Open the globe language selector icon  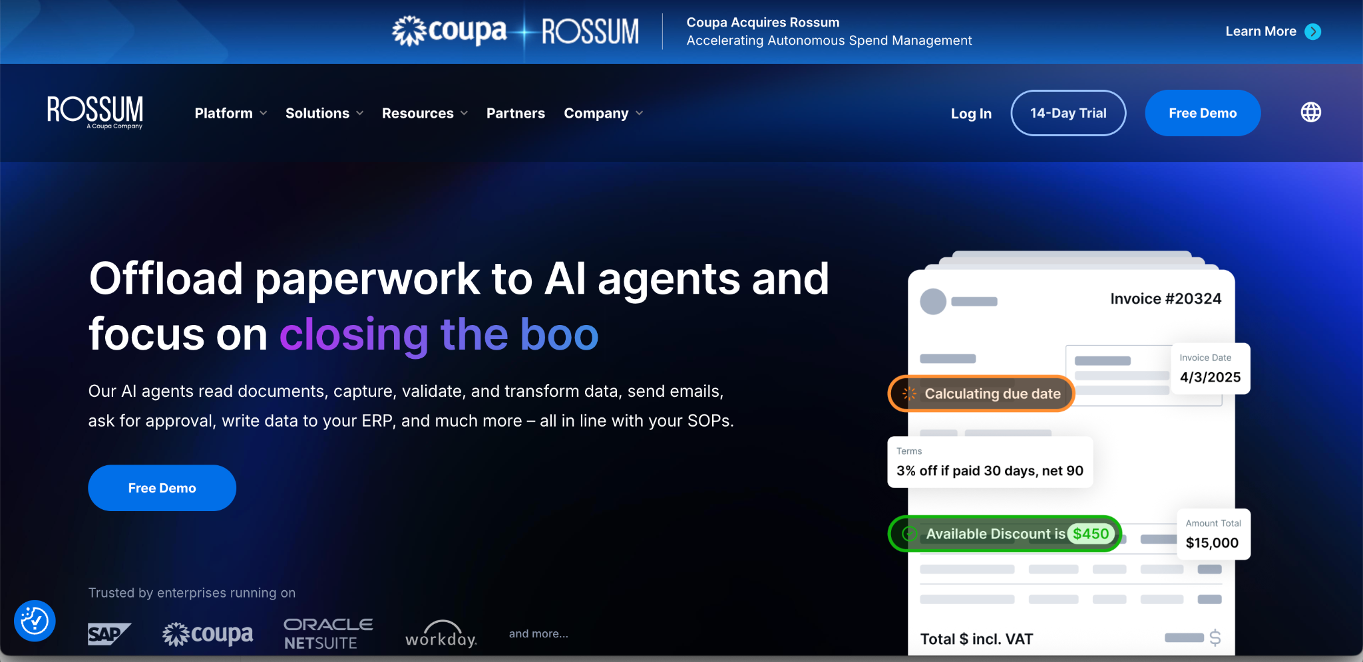click(1310, 112)
